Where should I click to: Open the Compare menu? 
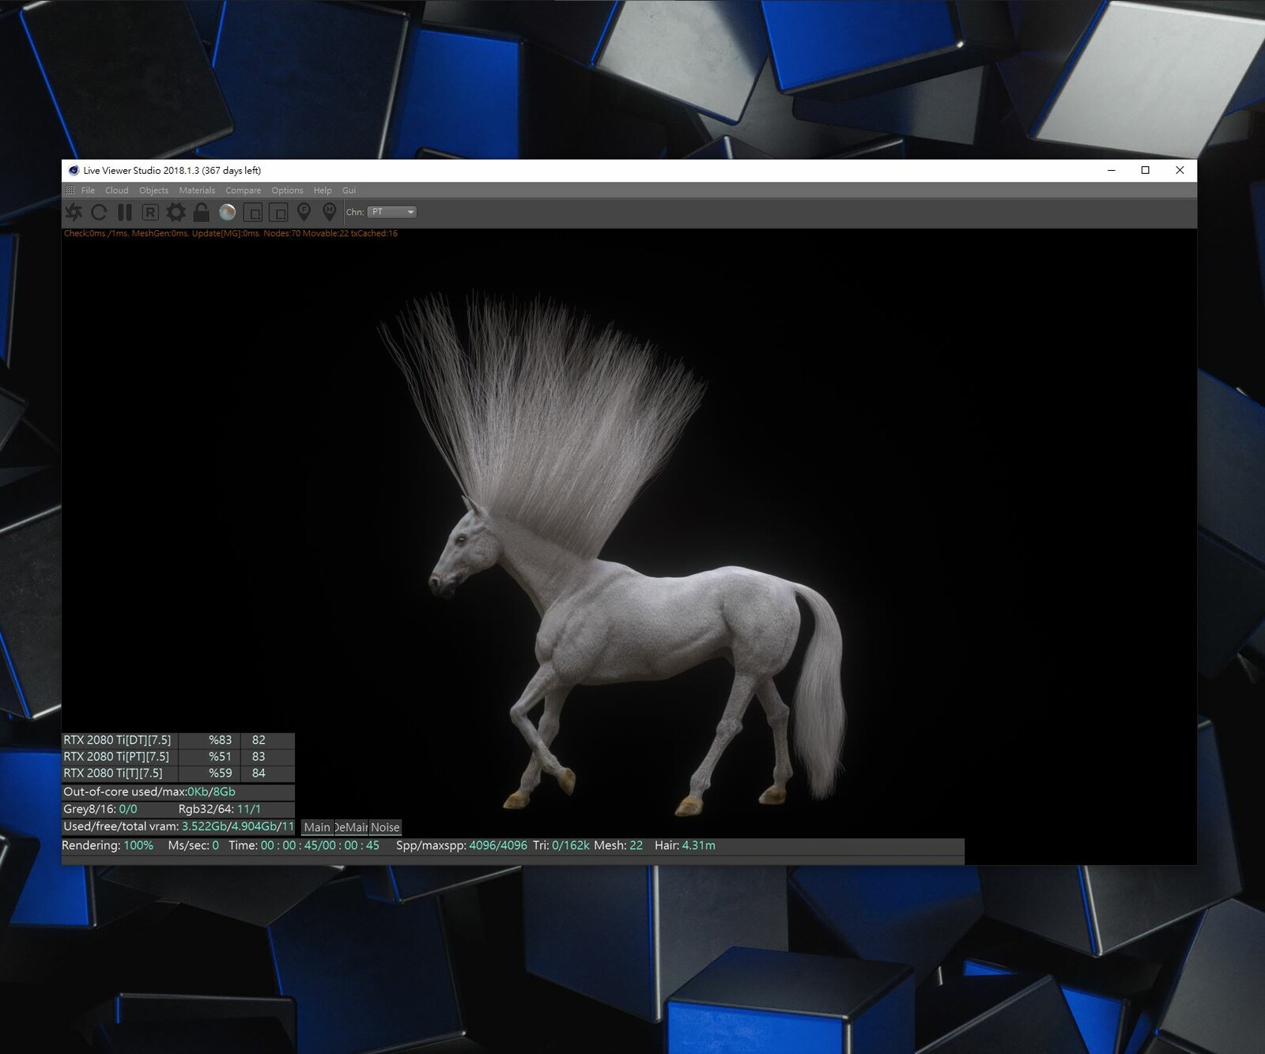[x=243, y=191]
